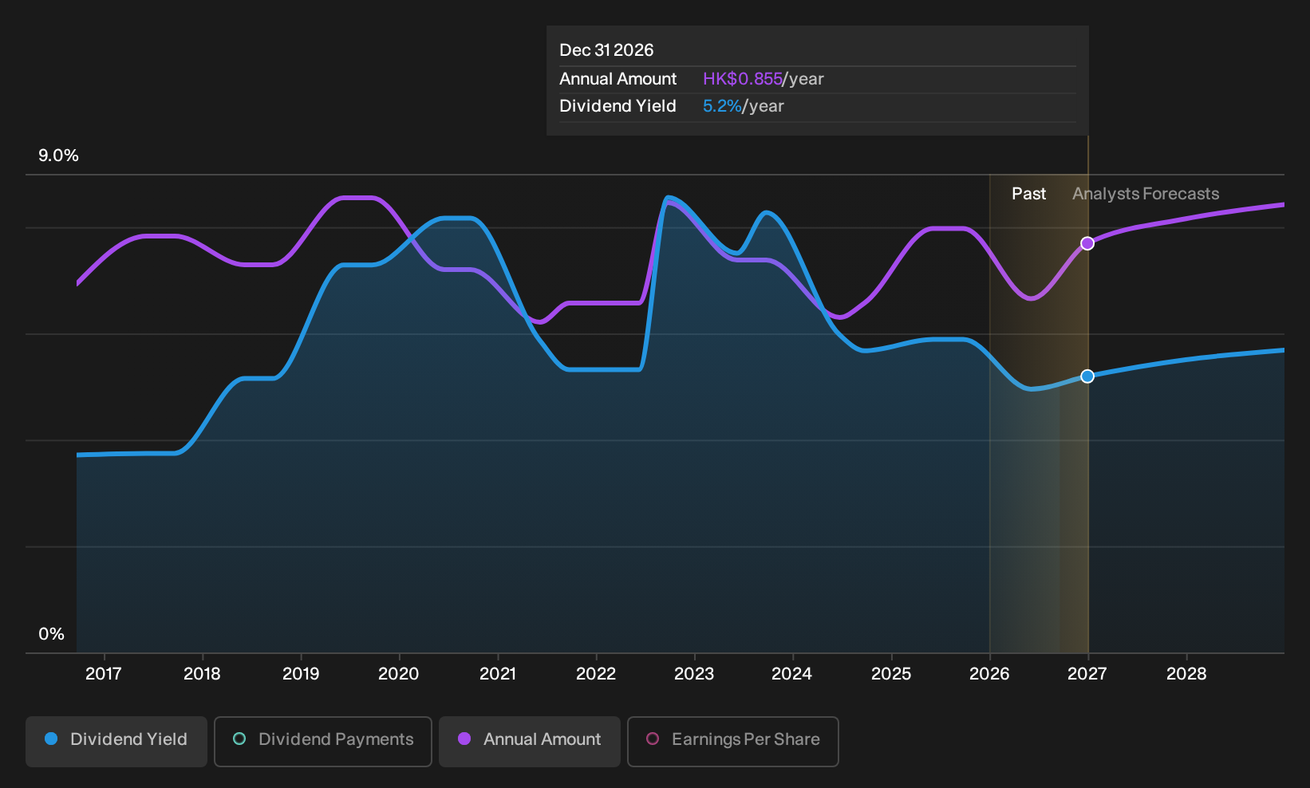This screenshot has width=1310, height=788.
Task: Click the pink Earnings Per Share circle
Action: 653,739
